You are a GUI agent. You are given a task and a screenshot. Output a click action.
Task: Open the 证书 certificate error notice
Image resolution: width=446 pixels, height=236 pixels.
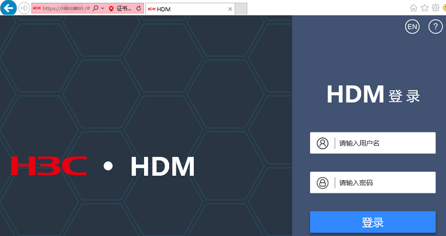pyautogui.click(x=124, y=9)
